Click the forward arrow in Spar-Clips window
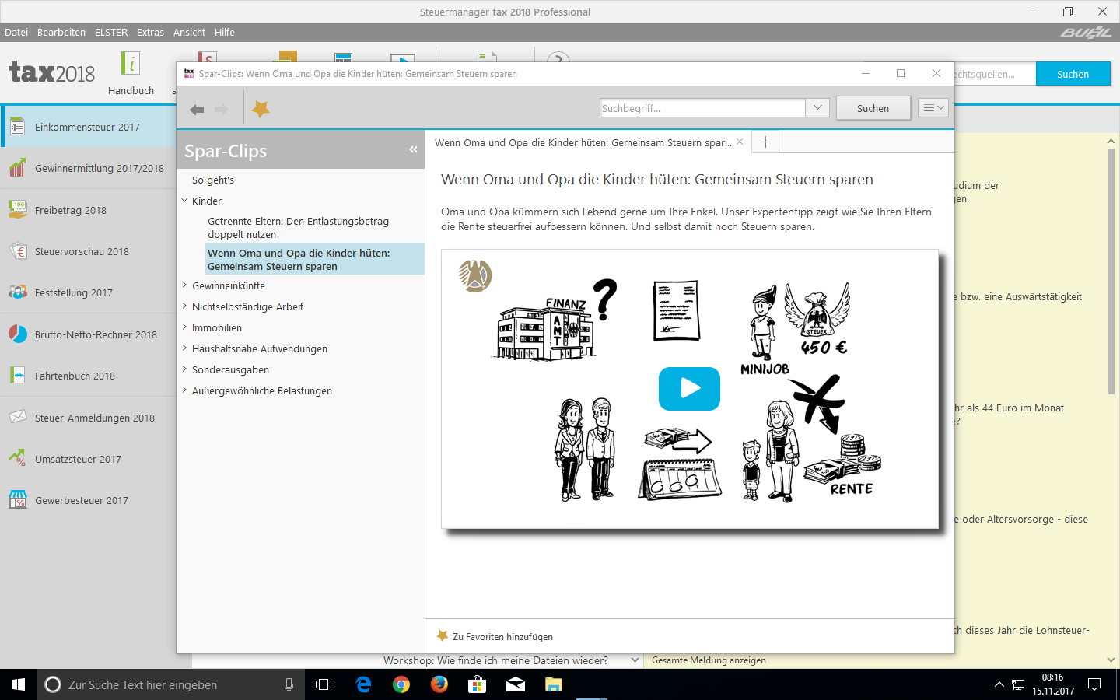Image resolution: width=1120 pixels, height=700 pixels. [222, 110]
